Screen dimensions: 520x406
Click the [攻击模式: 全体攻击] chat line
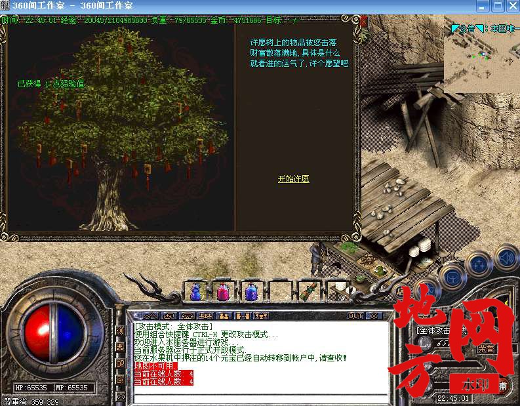tap(174, 327)
